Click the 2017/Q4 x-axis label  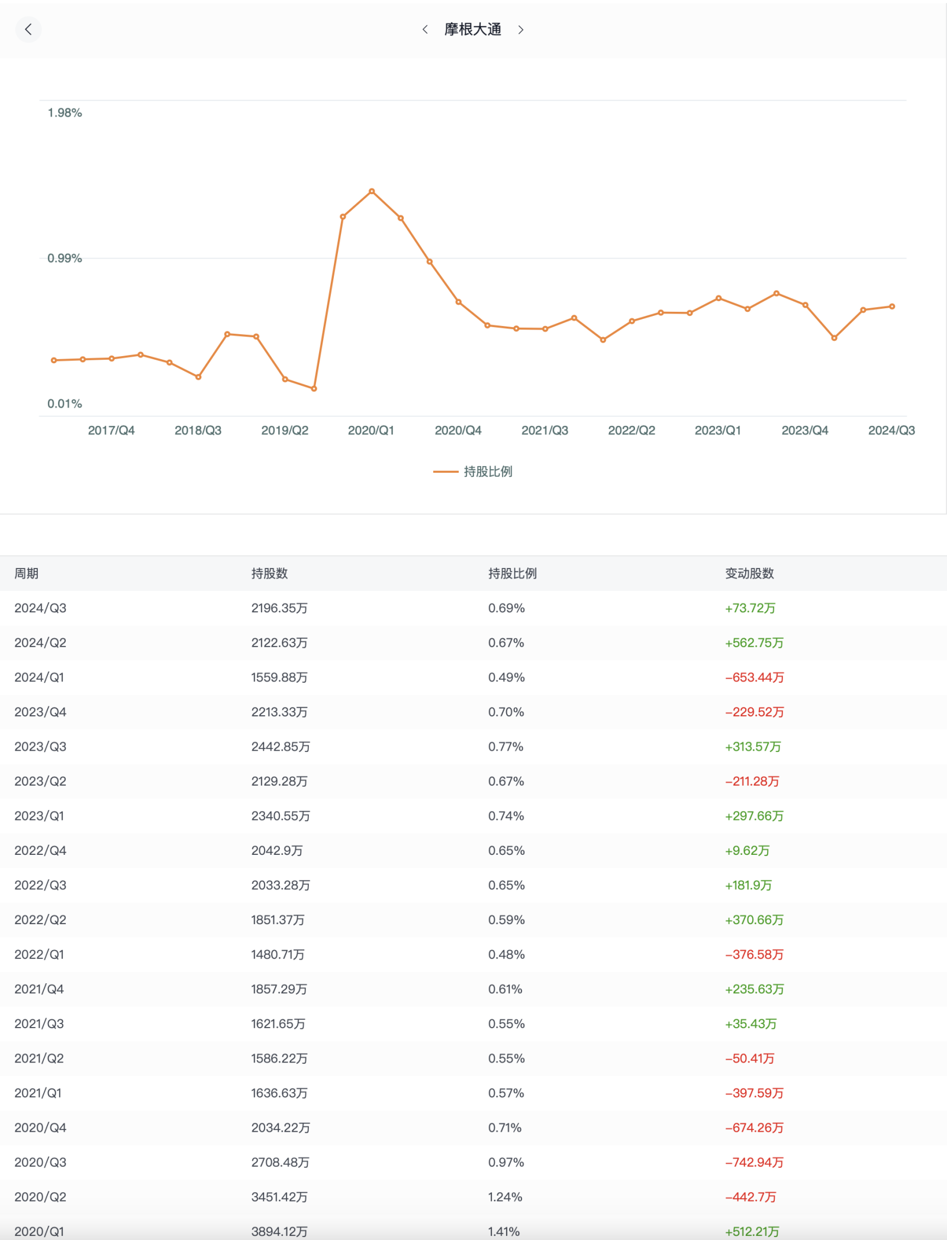click(111, 430)
